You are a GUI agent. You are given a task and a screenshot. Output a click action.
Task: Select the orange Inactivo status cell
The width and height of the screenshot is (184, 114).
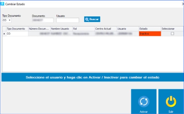[x=150, y=34]
